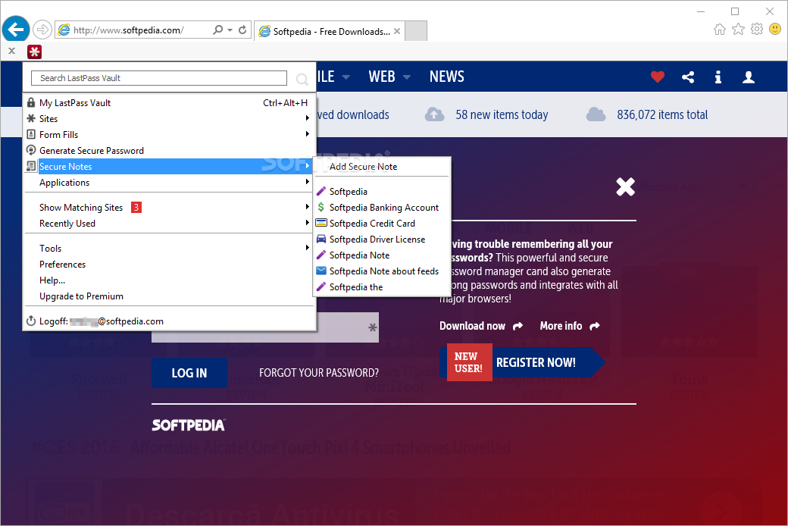Click the red heart icon in Softpedia header
788x526 pixels.
pos(658,77)
